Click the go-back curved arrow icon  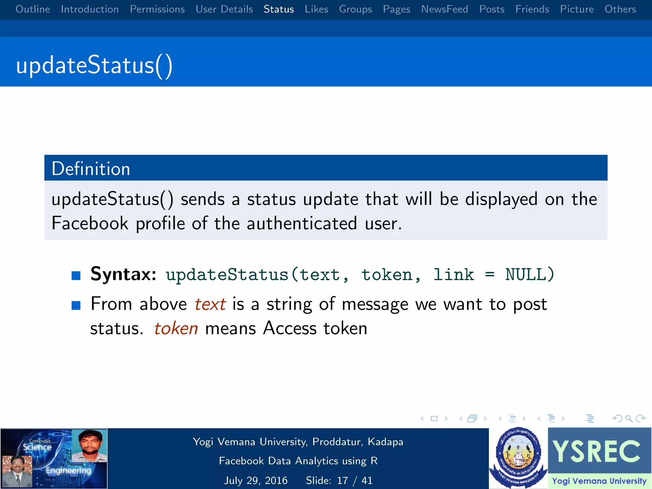[617, 418]
